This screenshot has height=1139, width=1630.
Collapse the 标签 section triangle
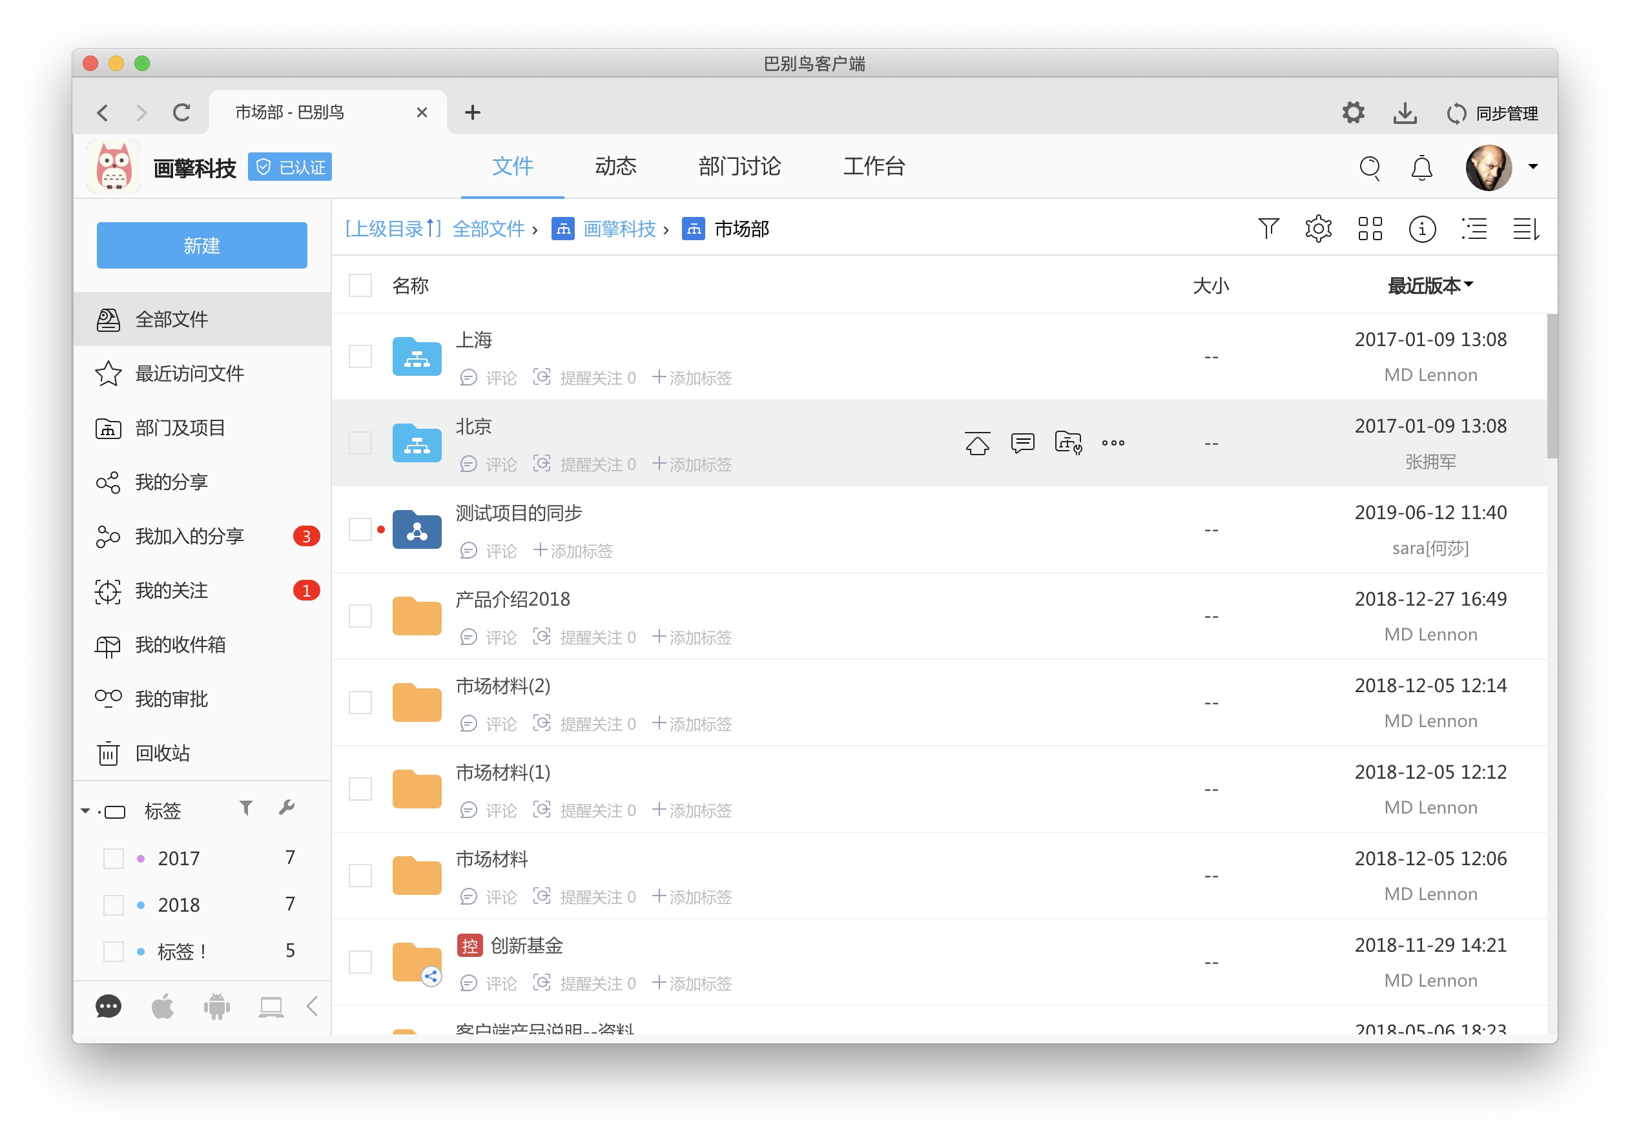85,810
